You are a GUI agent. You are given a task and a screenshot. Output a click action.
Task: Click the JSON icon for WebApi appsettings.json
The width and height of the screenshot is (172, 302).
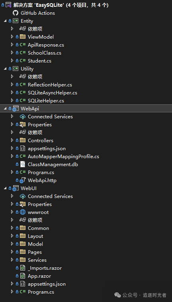23,149
